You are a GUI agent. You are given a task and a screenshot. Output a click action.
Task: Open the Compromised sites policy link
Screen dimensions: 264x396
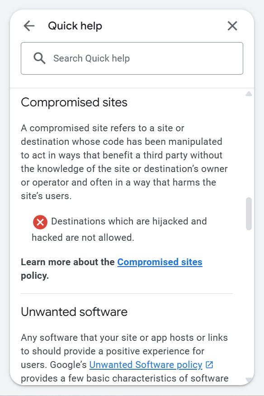[160, 262]
